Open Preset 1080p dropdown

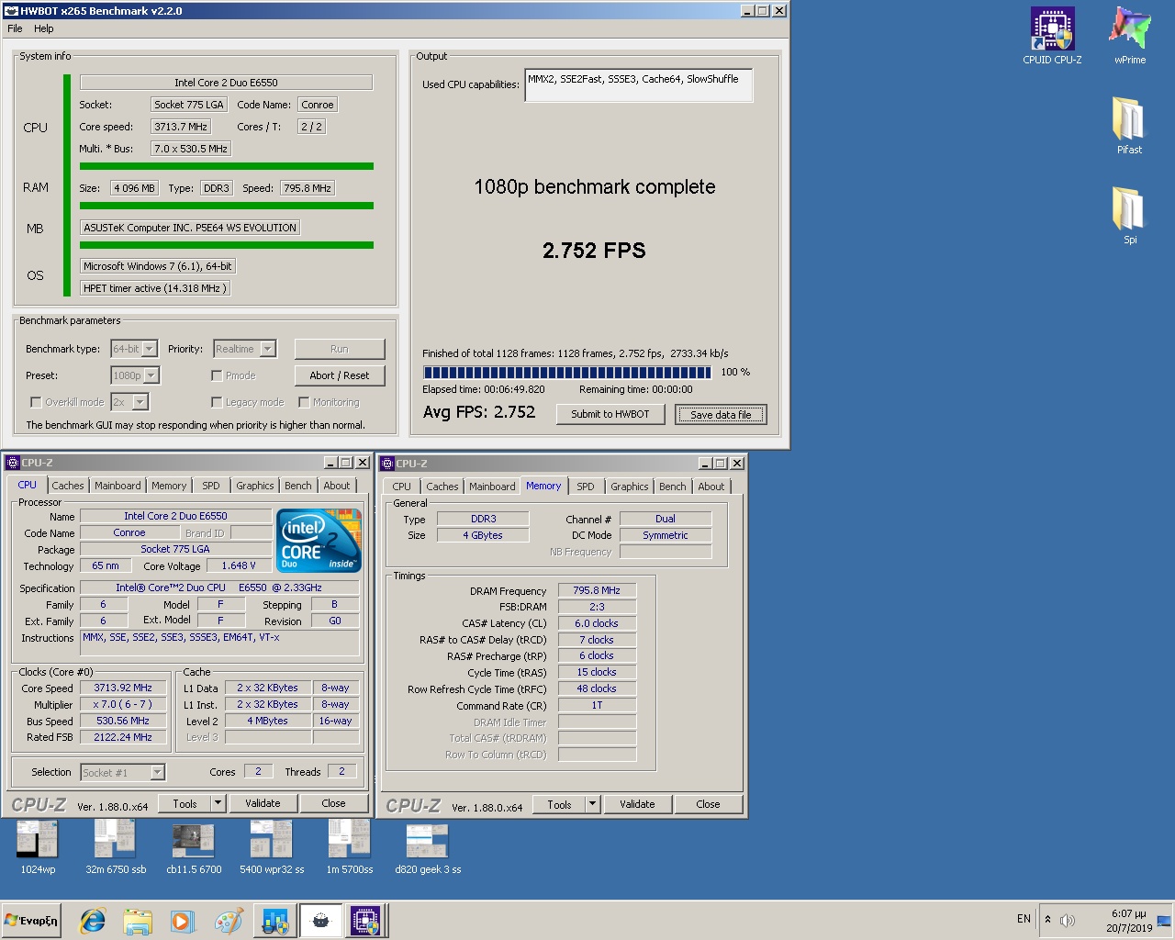tap(151, 375)
